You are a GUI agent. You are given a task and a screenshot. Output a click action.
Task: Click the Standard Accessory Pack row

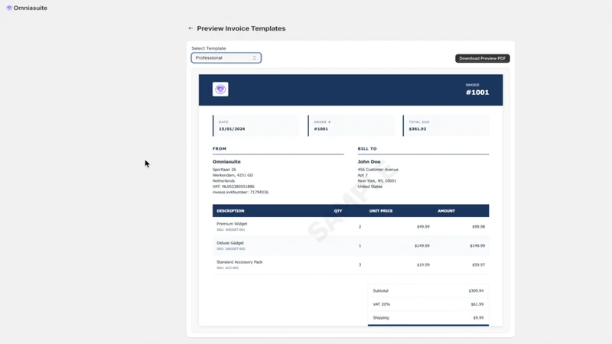click(x=350, y=264)
